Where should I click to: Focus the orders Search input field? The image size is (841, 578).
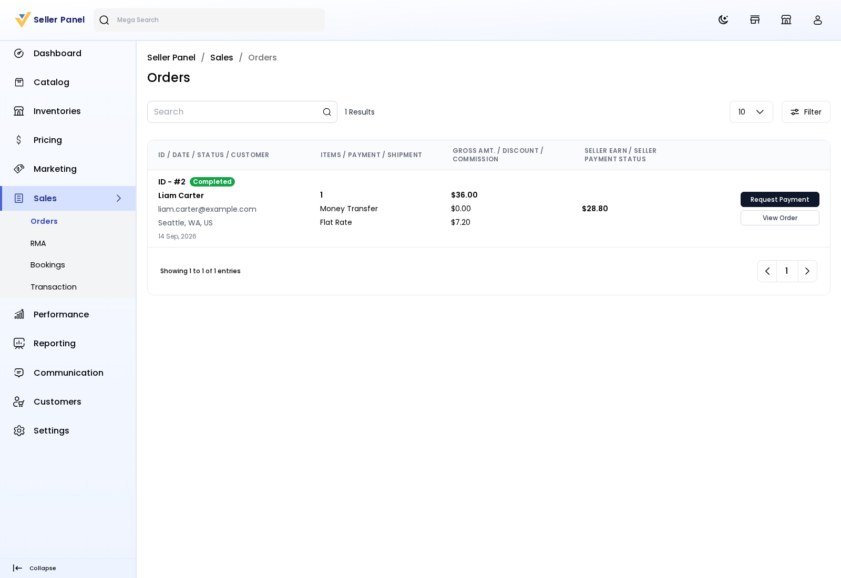[242, 112]
